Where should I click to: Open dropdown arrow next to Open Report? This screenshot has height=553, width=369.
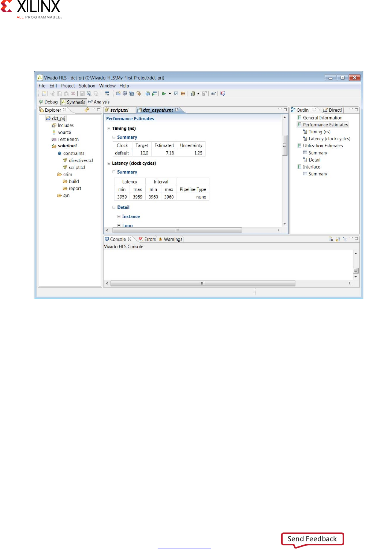198,93
